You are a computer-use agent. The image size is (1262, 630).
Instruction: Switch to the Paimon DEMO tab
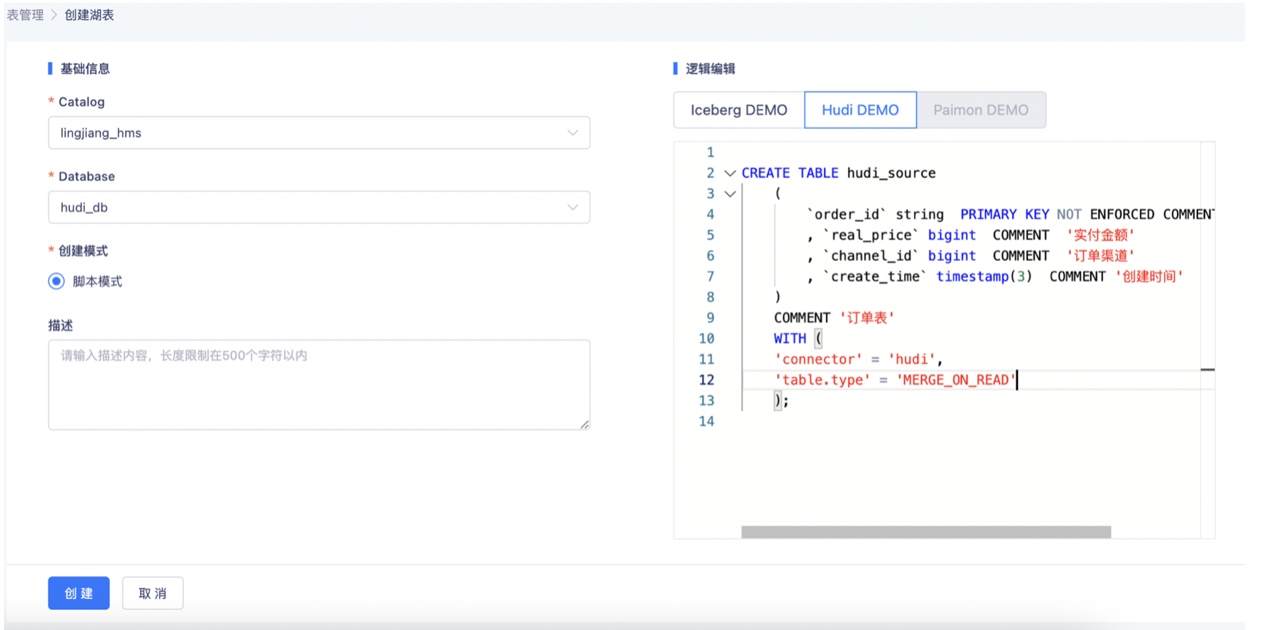point(981,110)
